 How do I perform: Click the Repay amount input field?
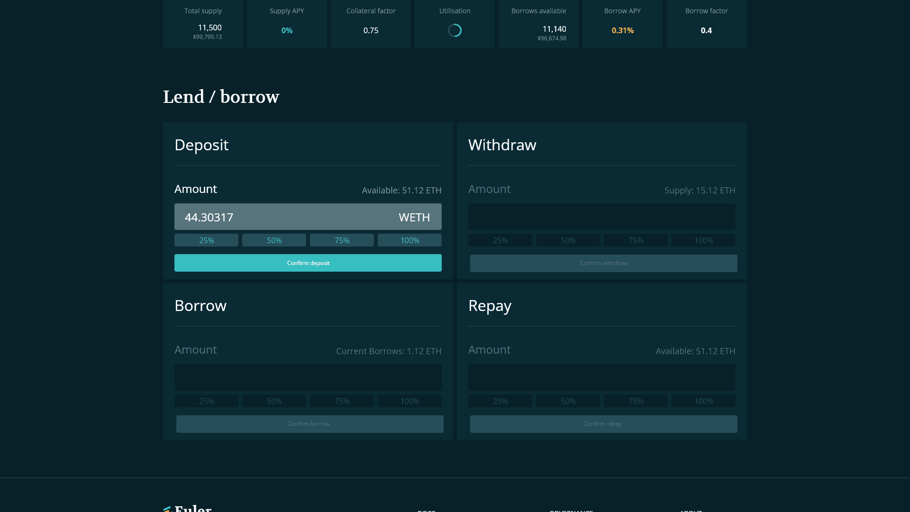coord(601,377)
